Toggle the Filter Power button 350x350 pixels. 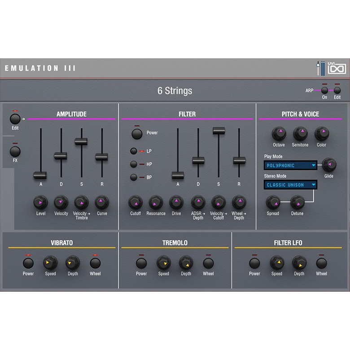(x=137, y=134)
